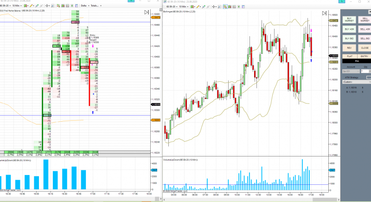This screenshot has height=202, width=371.
Task: Open the Delta dropdown in the left chart toolbar
Action: tap(85, 6)
